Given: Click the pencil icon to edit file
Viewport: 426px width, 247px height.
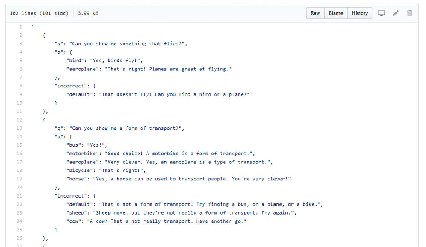Looking at the screenshot, I should (396, 13).
